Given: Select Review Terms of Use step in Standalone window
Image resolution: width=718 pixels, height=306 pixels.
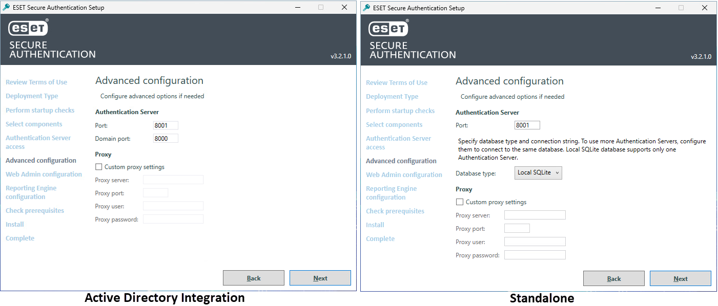Looking at the screenshot, I should point(397,82).
